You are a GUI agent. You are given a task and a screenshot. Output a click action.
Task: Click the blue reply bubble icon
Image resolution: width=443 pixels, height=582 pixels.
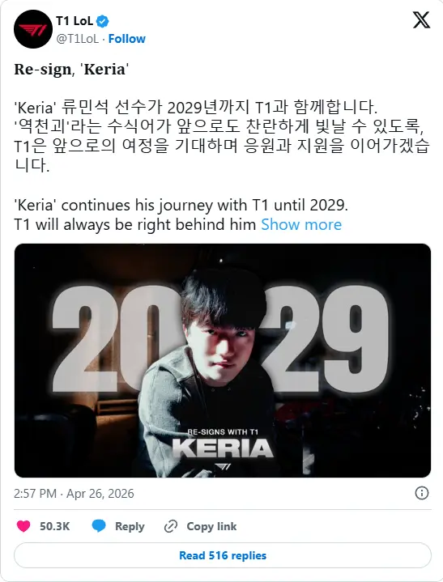pos(99,526)
